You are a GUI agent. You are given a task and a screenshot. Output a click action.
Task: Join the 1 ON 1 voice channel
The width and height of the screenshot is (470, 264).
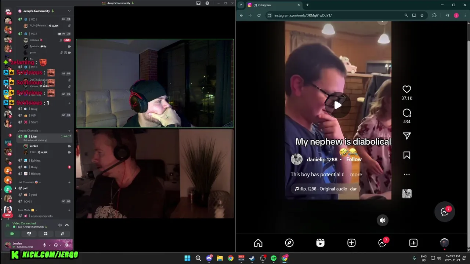pos(44,201)
